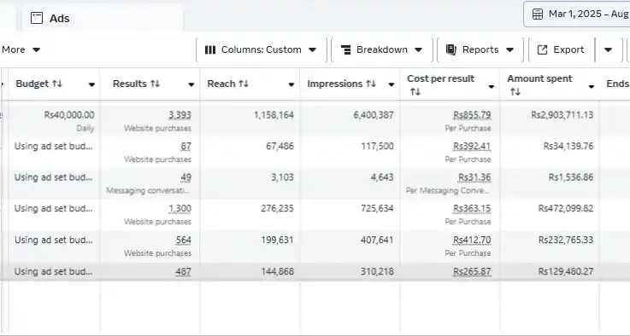This screenshot has height=336, width=630.
Task: Click the 3,393 results link
Action: point(180,115)
